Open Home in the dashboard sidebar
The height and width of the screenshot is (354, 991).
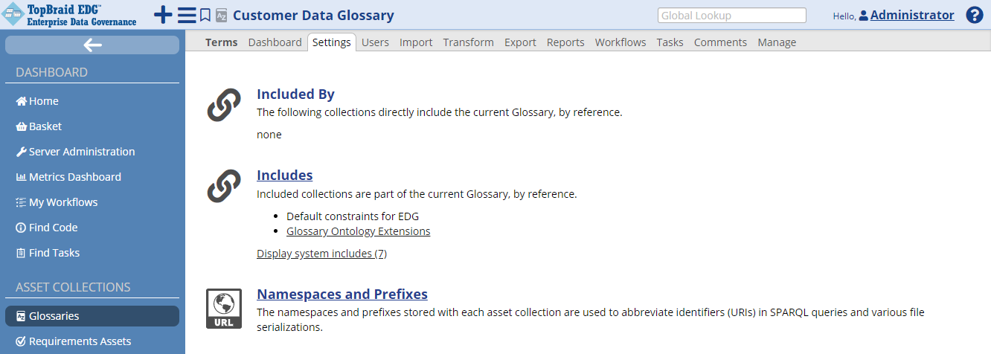(43, 101)
